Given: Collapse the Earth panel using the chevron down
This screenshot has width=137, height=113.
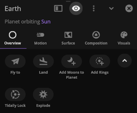Looking at the screenshot, I should click(111, 9).
